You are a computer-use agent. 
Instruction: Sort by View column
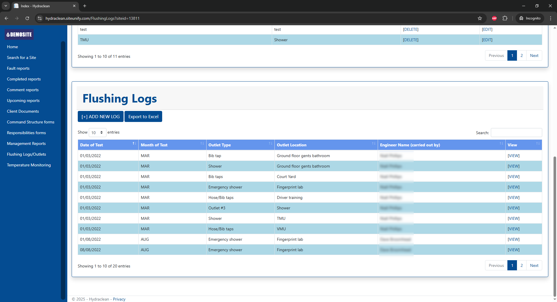pos(524,145)
